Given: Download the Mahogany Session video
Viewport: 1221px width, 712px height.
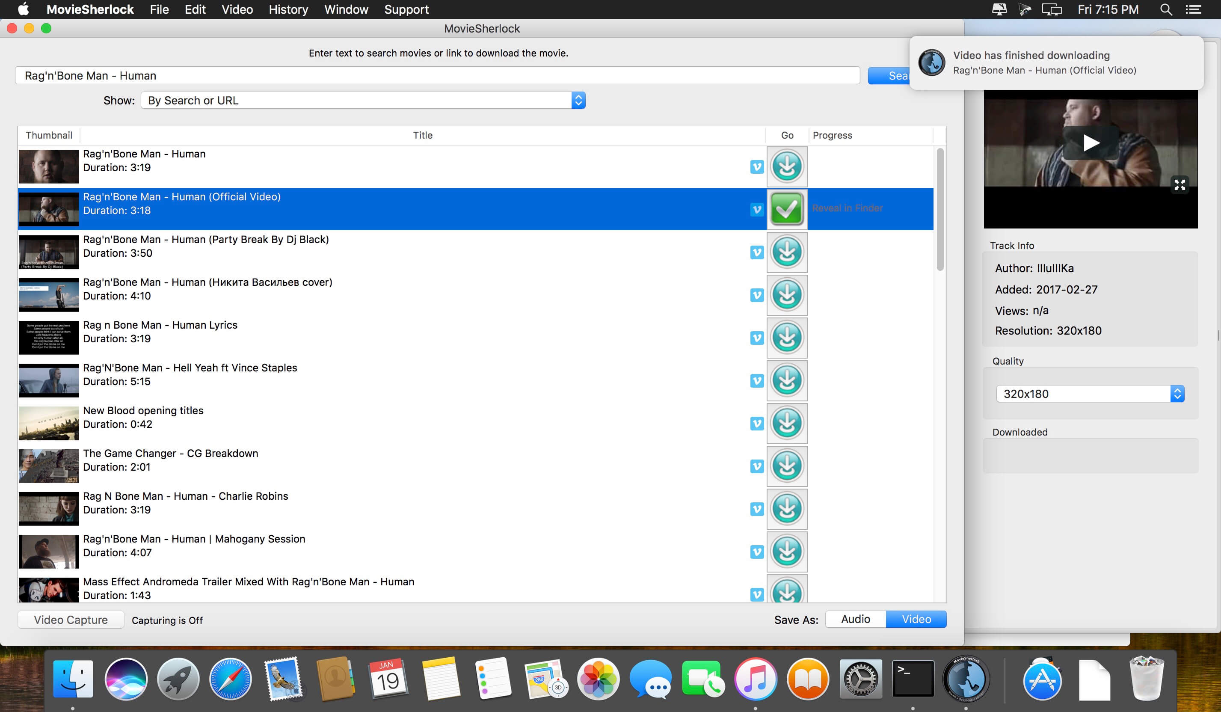Looking at the screenshot, I should click(x=786, y=552).
